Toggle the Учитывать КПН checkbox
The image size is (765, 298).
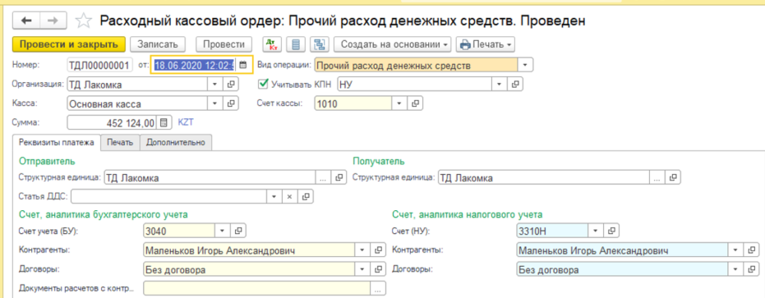pos(264,84)
